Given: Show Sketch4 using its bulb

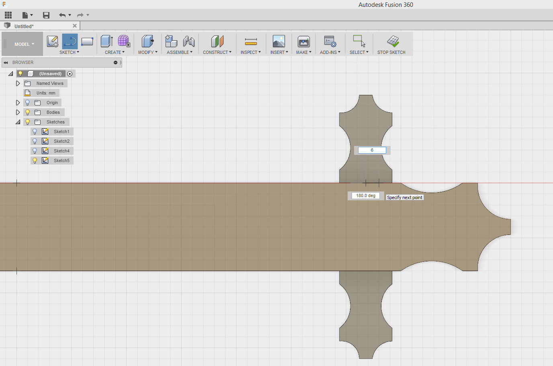Looking at the screenshot, I should 35,151.
